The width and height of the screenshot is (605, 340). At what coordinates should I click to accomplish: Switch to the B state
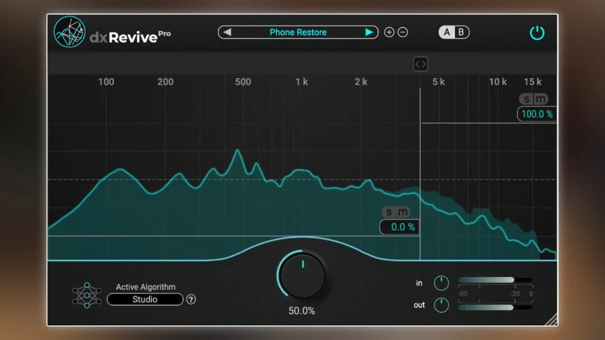click(461, 32)
